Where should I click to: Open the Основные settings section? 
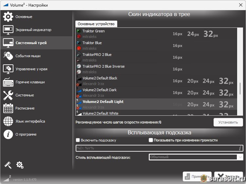[24, 17]
